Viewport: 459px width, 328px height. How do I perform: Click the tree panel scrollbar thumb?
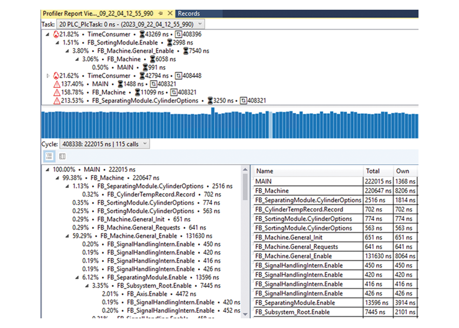click(x=245, y=187)
